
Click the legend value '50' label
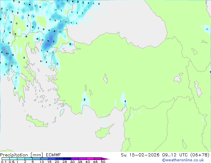[103, 162]
